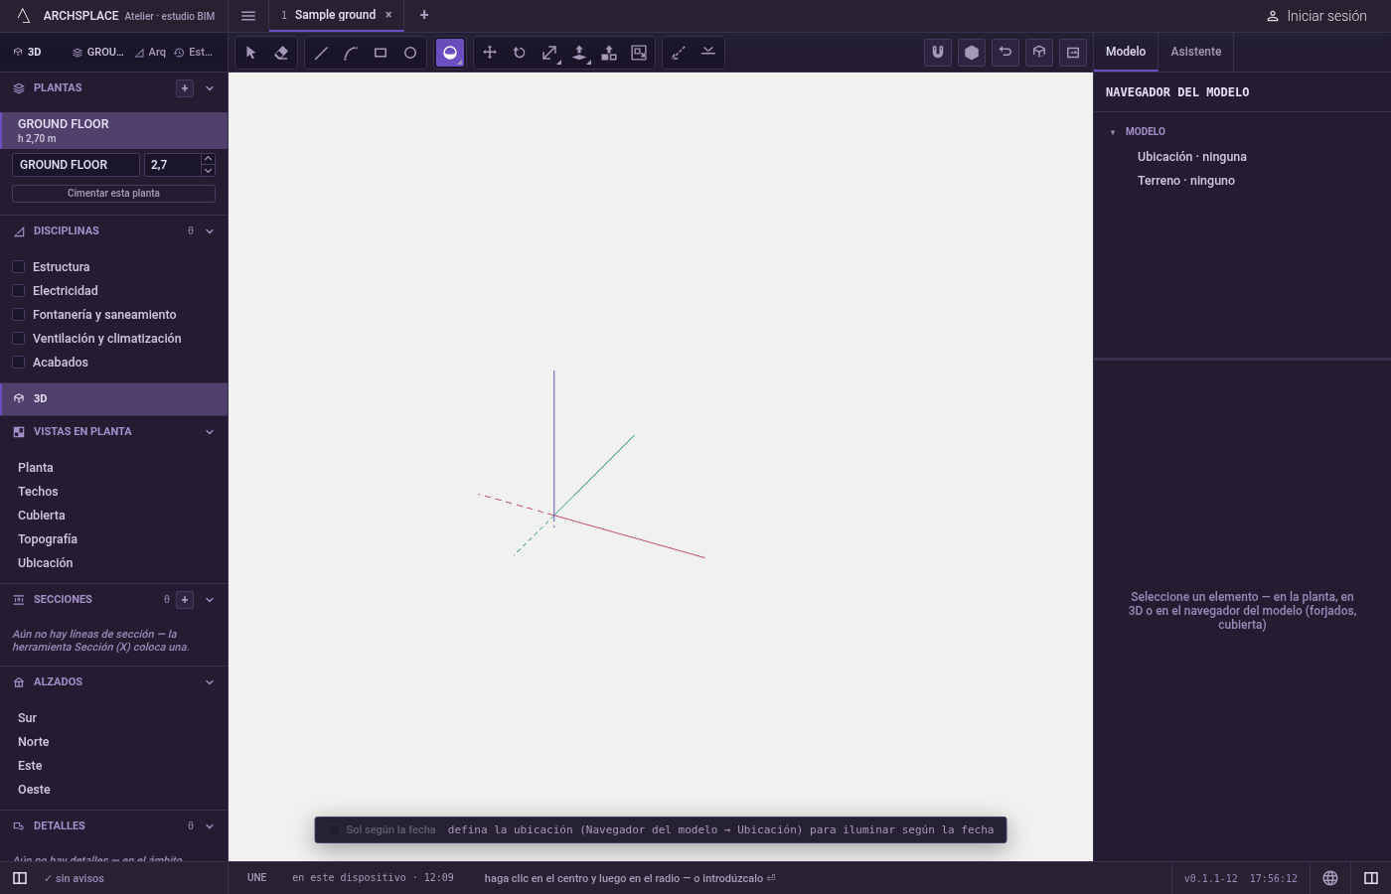Collapse the MODELO tree node
Image resolution: width=1391 pixels, height=894 pixels.
(x=1113, y=132)
